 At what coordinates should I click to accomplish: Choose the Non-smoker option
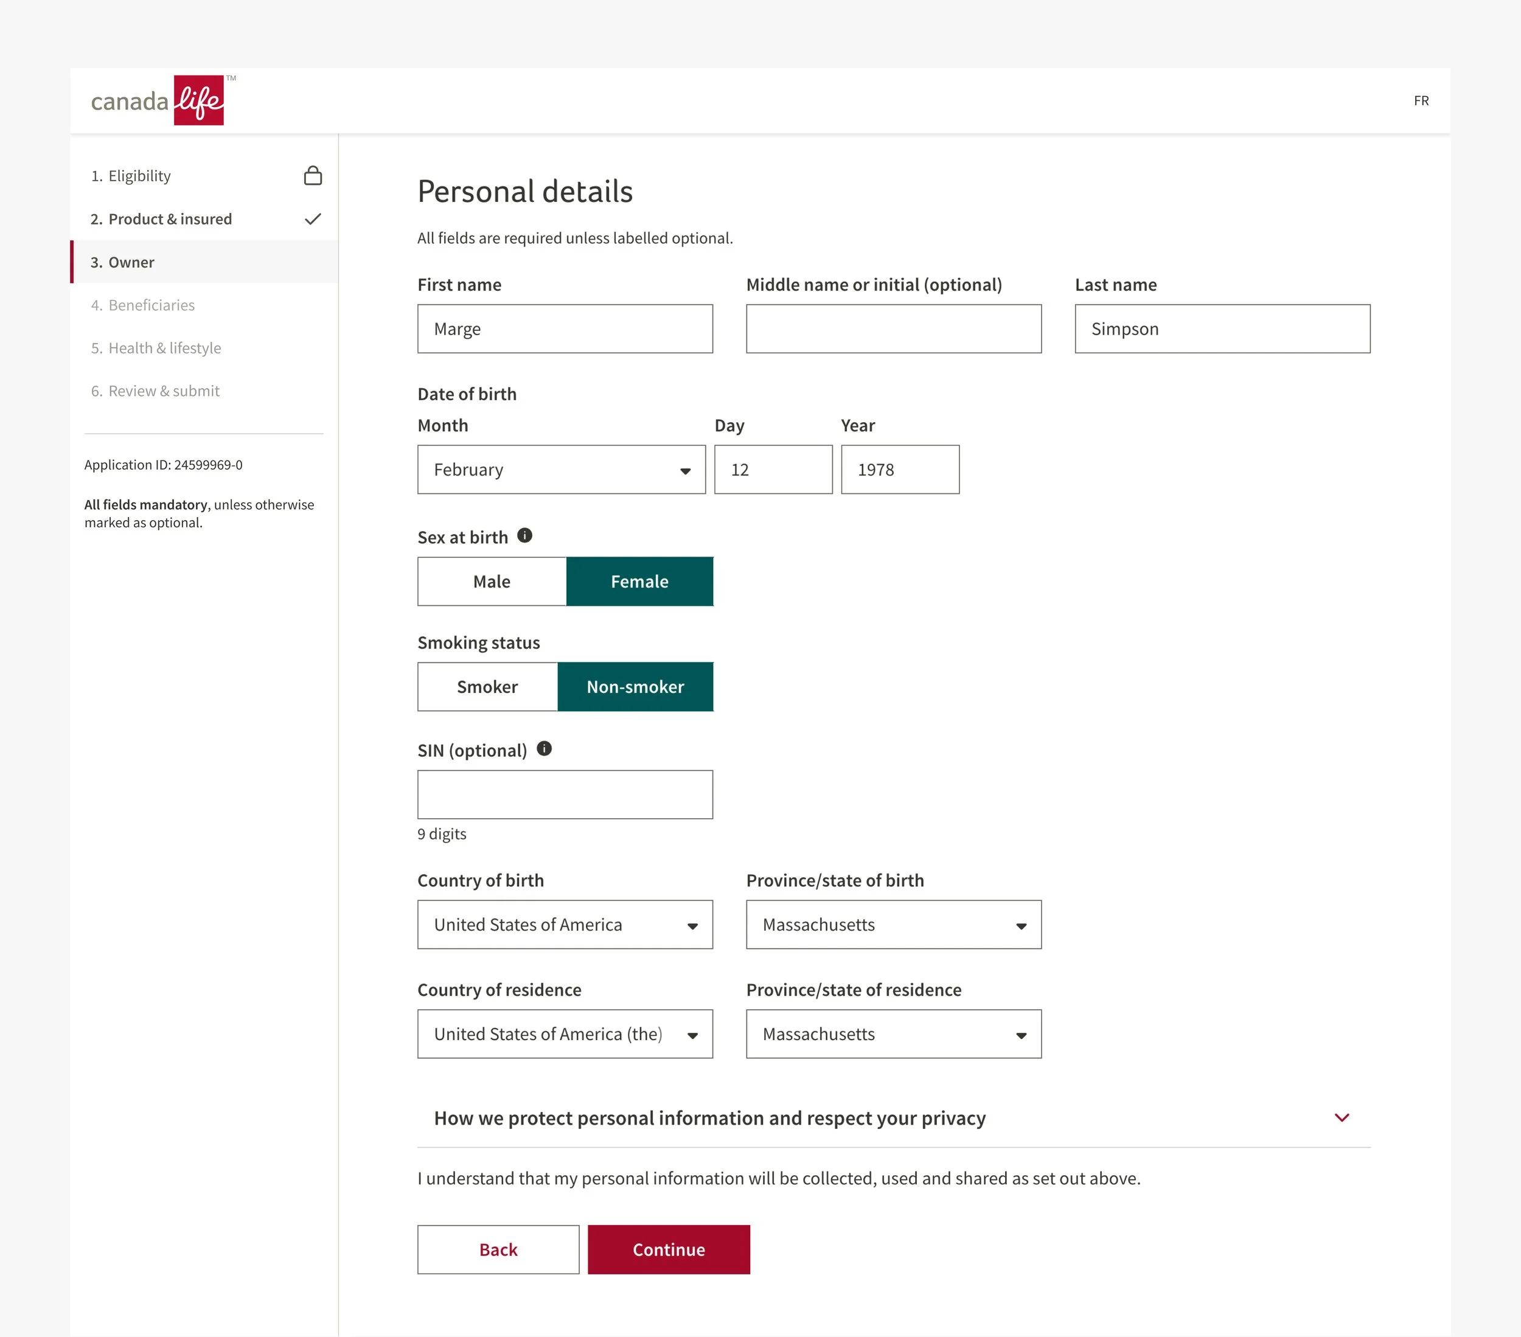point(635,687)
